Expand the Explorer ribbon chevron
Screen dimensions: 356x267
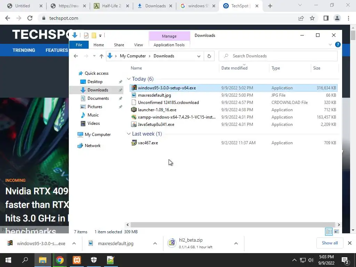330,45
